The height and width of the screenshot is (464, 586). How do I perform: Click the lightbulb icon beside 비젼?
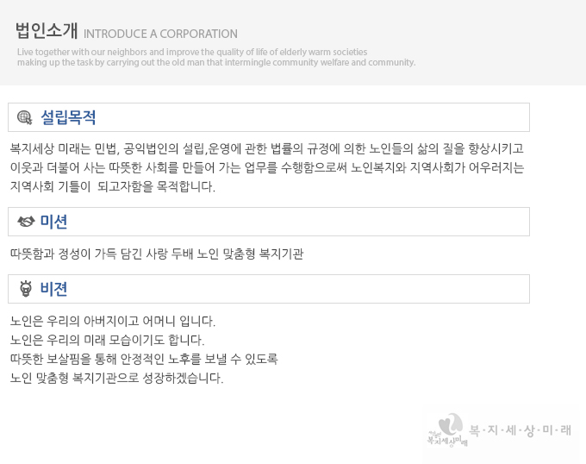26,289
